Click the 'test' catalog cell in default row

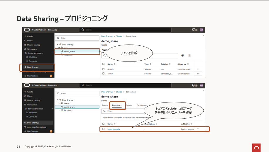(x=163, y=69)
